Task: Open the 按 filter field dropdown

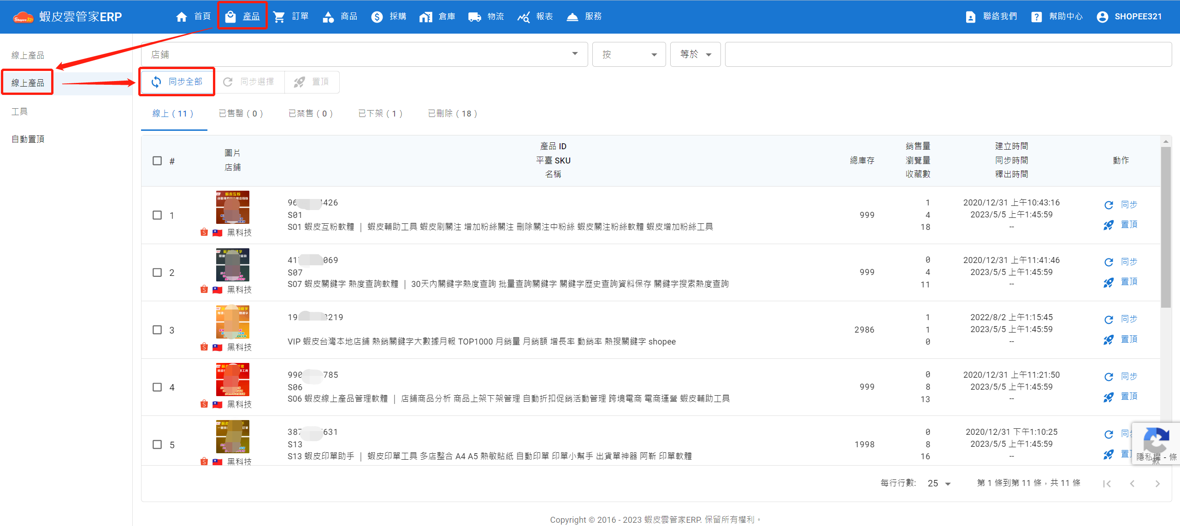Action: pyautogui.click(x=629, y=54)
